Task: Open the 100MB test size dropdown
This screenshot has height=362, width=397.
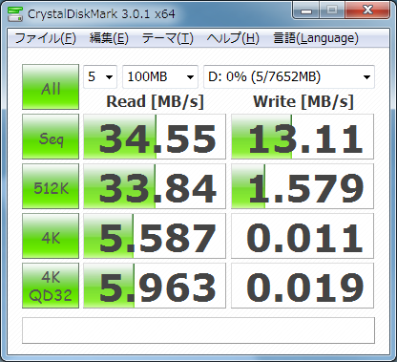Action: [x=160, y=76]
